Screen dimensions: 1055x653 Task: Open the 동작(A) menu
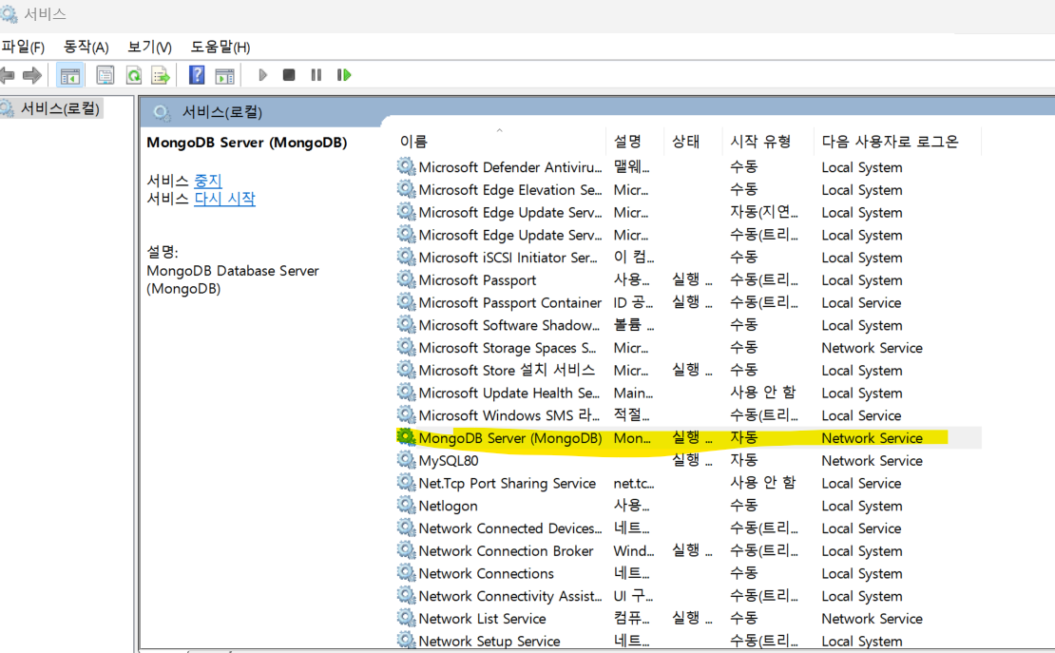(x=86, y=48)
